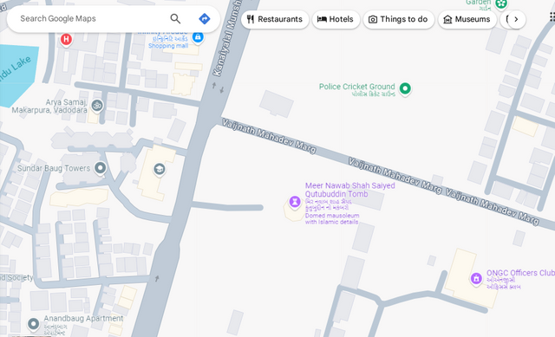555x337 pixels.
Task: Click the Garden park pin
Action: (501, 4)
